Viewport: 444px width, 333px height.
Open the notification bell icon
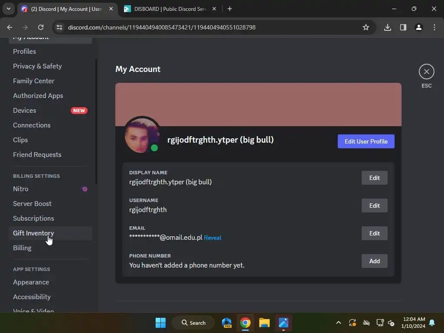click(x=432, y=323)
